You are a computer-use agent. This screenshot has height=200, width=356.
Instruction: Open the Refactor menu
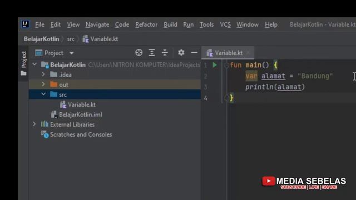[x=146, y=24]
